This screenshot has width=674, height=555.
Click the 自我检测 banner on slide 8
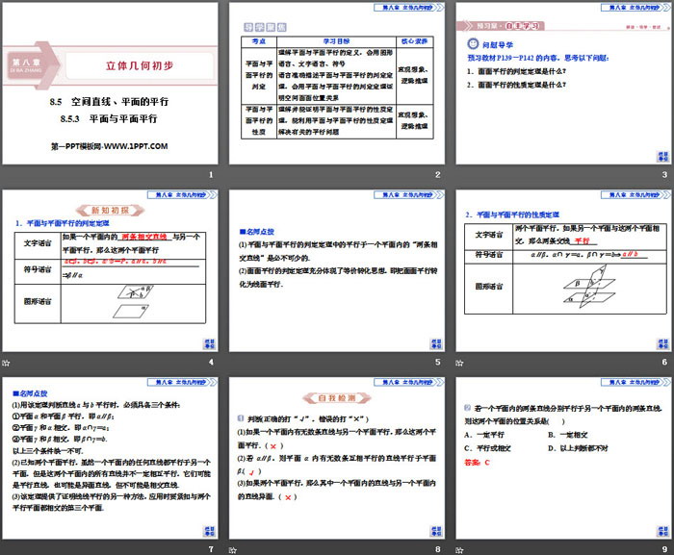(335, 396)
